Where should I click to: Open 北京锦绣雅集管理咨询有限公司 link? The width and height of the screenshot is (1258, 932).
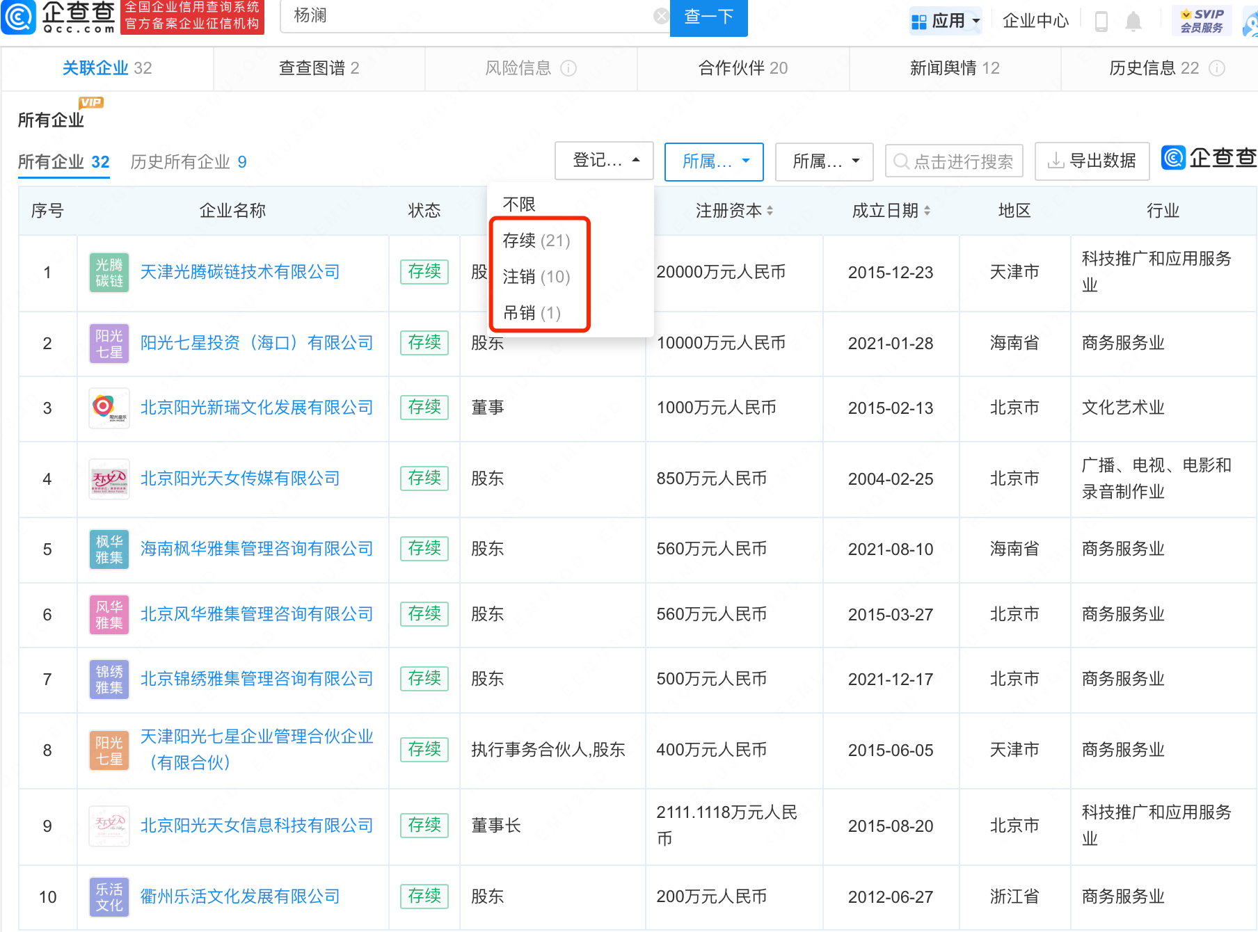tap(257, 679)
